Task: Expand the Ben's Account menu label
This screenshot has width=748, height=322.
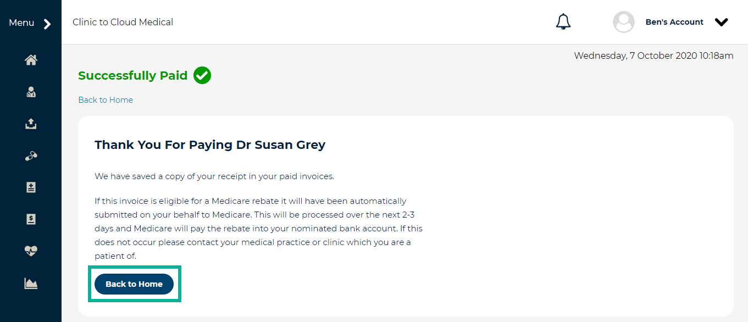Action: (x=674, y=22)
